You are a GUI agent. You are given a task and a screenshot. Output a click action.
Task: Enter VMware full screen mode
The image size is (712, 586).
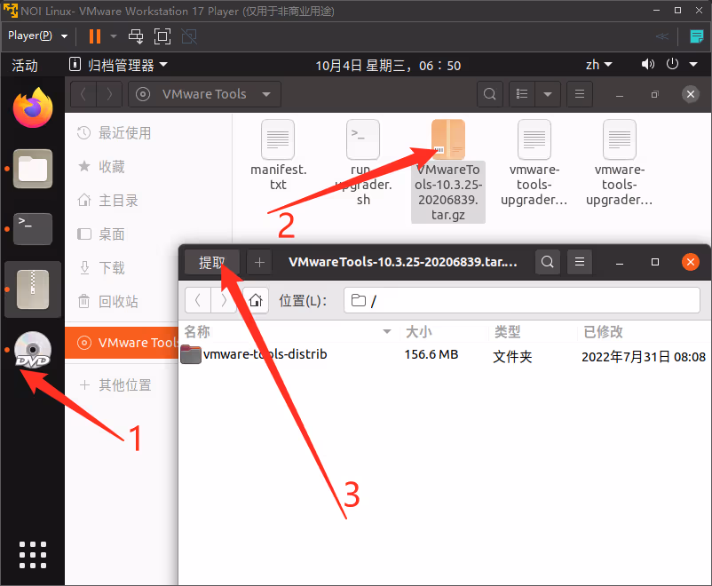(162, 36)
